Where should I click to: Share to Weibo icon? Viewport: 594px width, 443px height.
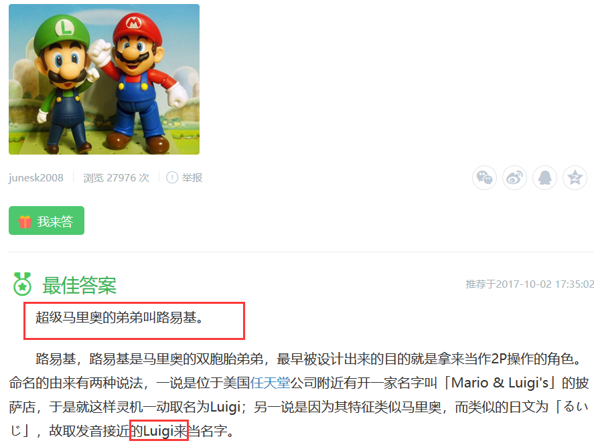point(514,177)
